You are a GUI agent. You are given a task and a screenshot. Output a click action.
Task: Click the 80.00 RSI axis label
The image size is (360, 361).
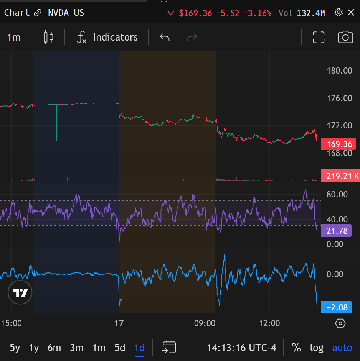(337, 194)
